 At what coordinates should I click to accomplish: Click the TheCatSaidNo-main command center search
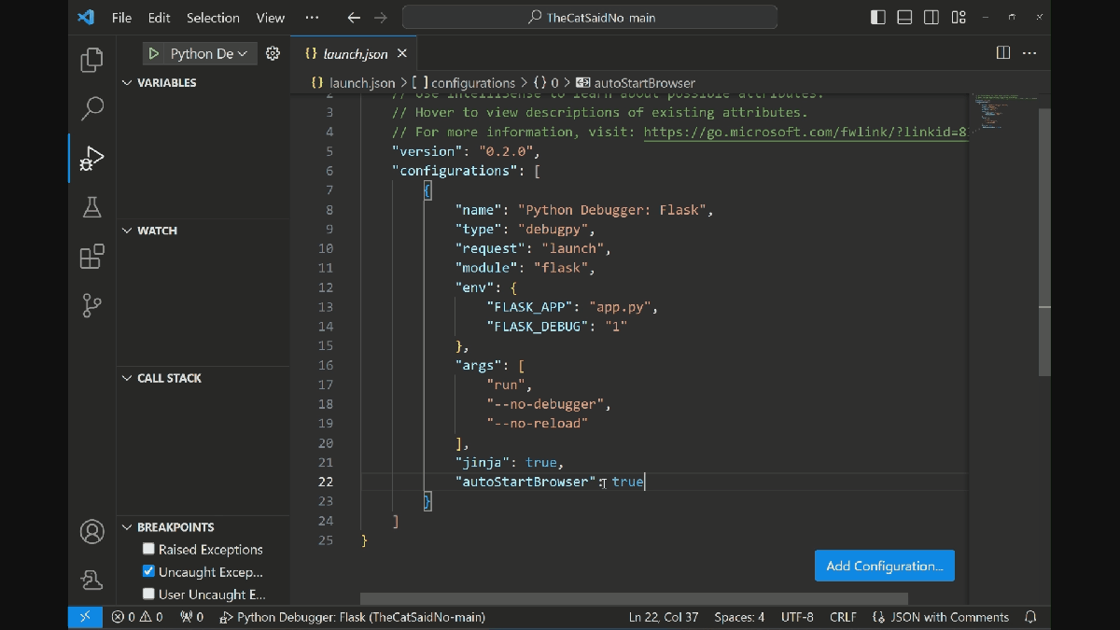click(590, 18)
